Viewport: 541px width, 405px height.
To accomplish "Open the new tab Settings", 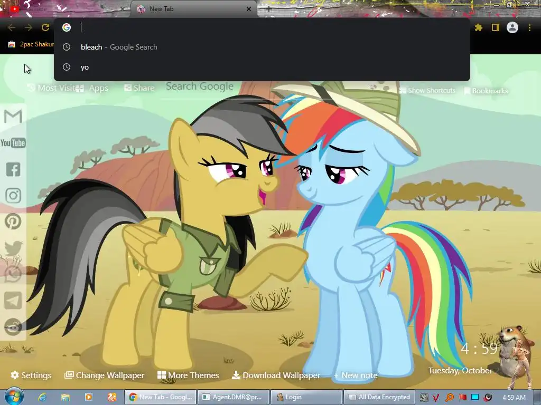I will (x=31, y=375).
